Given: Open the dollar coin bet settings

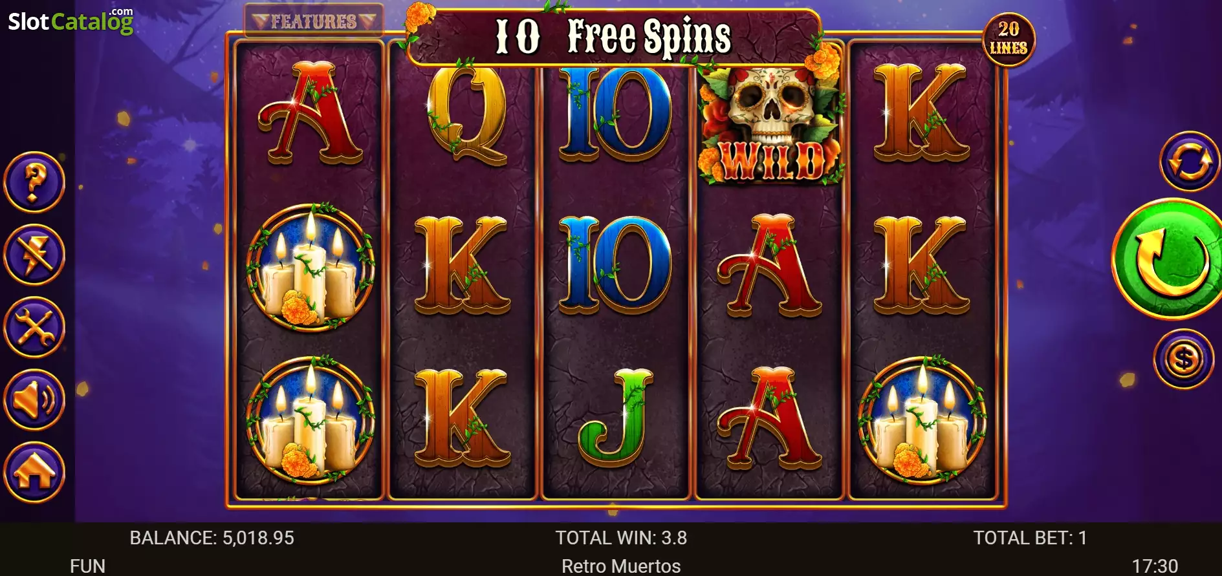Looking at the screenshot, I should [x=1184, y=359].
